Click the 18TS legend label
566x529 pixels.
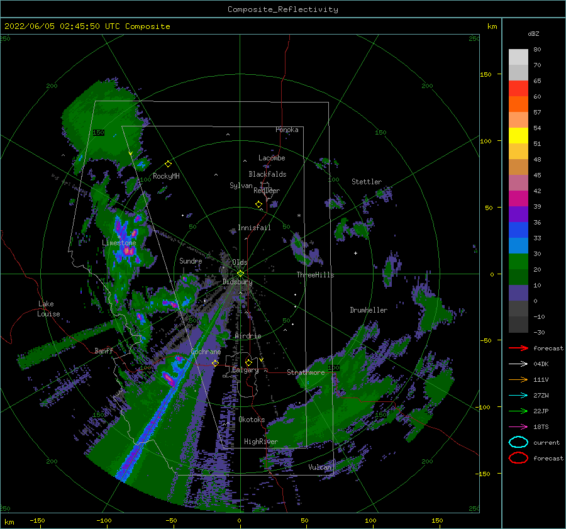(541, 426)
